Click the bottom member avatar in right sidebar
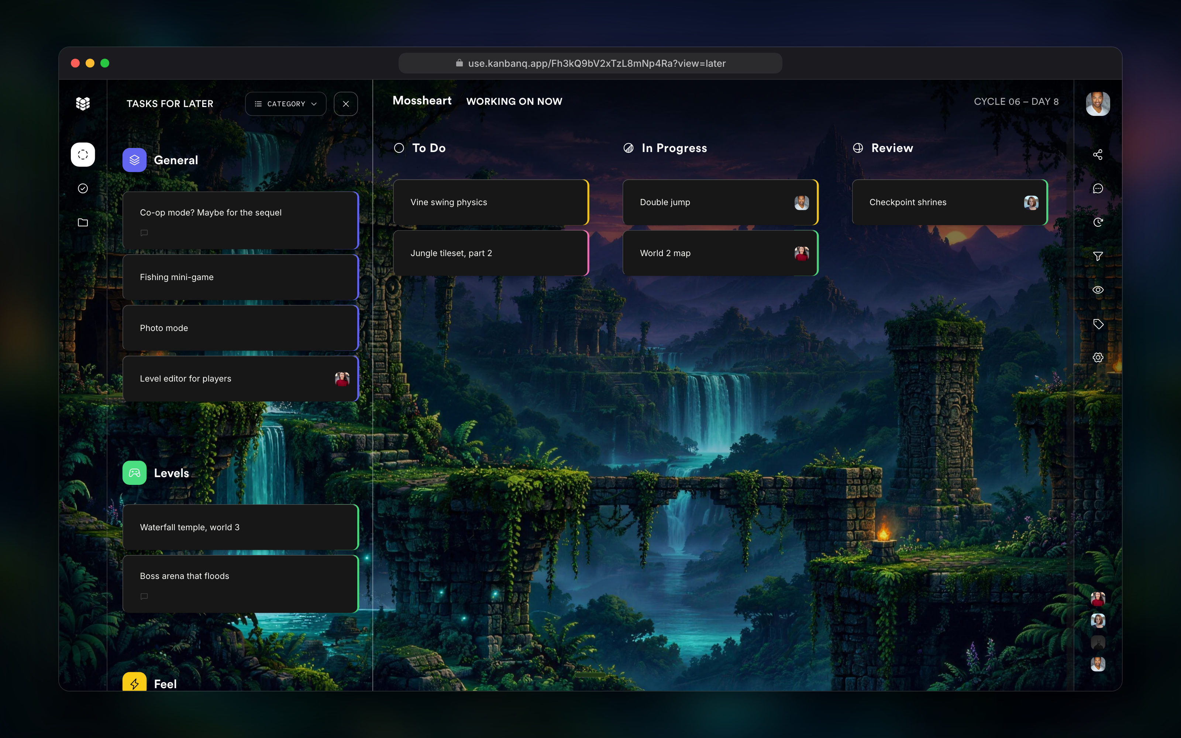The width and height of the screenshot is (1181, 738). [x=1098, y=664]
